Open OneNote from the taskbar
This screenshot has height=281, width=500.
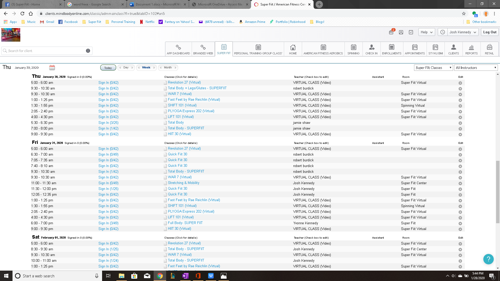(x=185, y=276)
